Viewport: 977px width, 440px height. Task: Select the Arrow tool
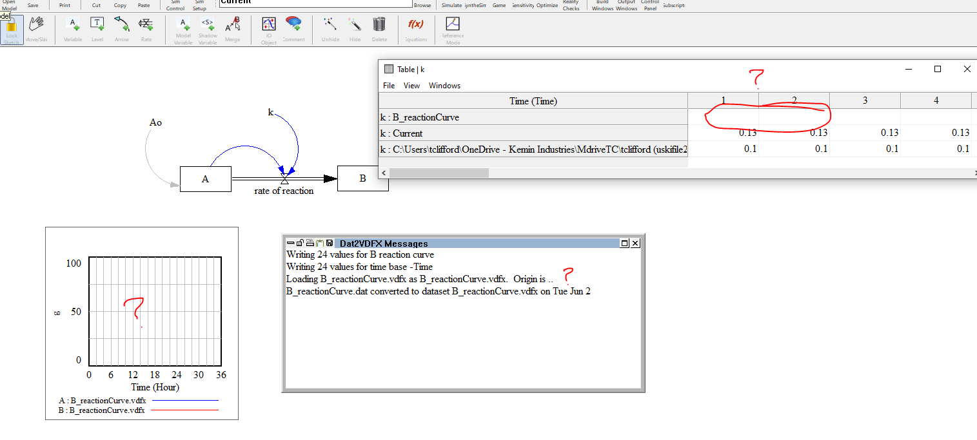[x=121, y=30]
